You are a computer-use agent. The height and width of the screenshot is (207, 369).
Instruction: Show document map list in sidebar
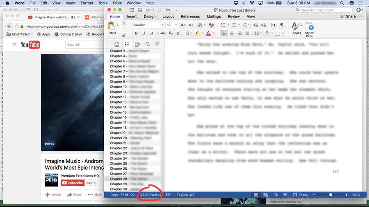127,44
